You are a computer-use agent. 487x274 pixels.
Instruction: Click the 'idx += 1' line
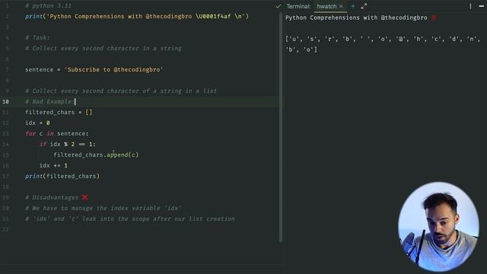[53, 166]
